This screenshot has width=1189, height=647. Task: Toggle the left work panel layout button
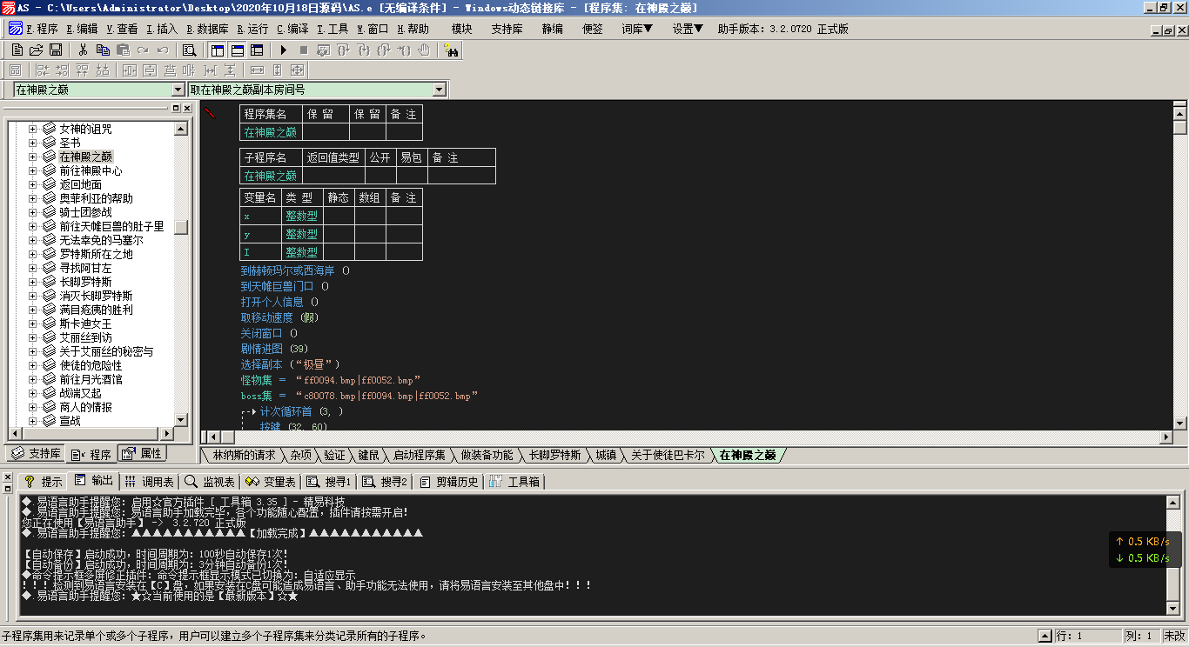click(218, 50)
